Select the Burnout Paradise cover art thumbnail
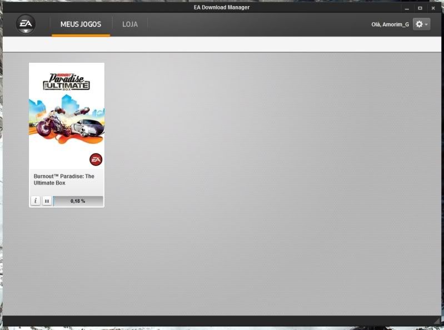 tap(67, 116)
